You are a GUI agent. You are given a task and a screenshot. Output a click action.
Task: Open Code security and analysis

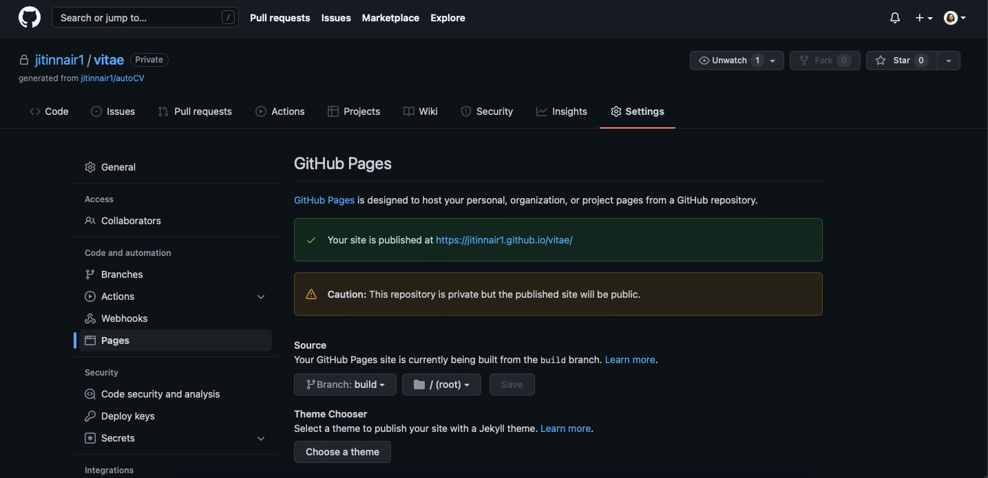coord(176,394)
